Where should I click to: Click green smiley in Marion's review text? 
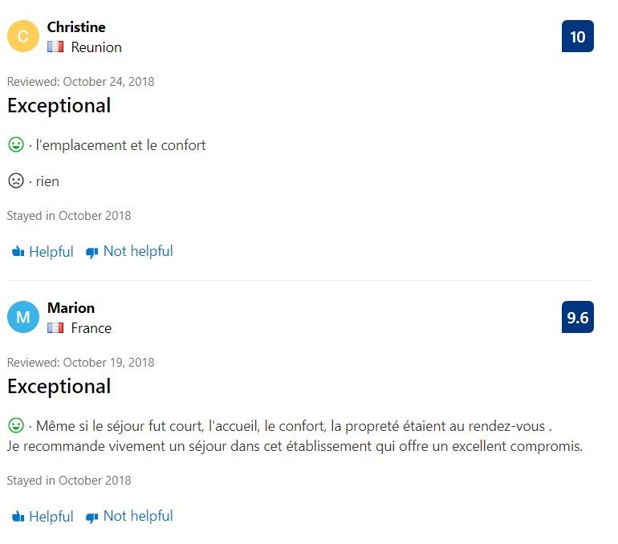16,425
